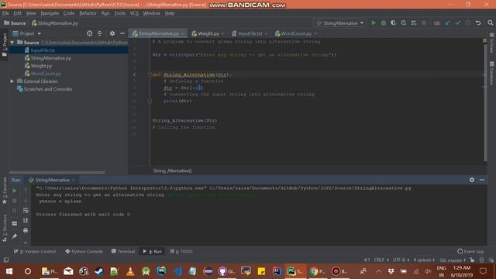Image resolution: width=496 pixels, height=279 pixels.
Task: Open the File menu
Action: pyautogui.click(x=5, y=13)
